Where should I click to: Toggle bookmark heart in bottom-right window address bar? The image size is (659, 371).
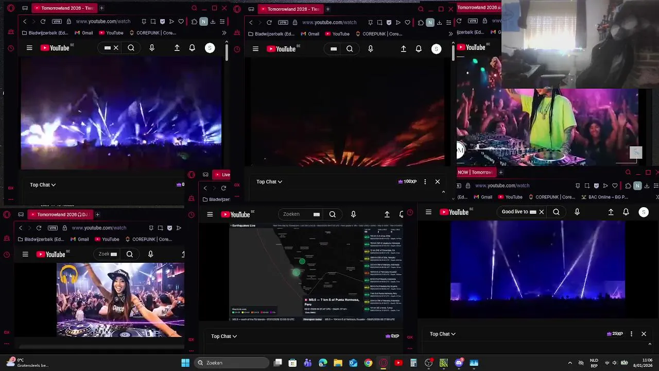(x=615, y=185)
